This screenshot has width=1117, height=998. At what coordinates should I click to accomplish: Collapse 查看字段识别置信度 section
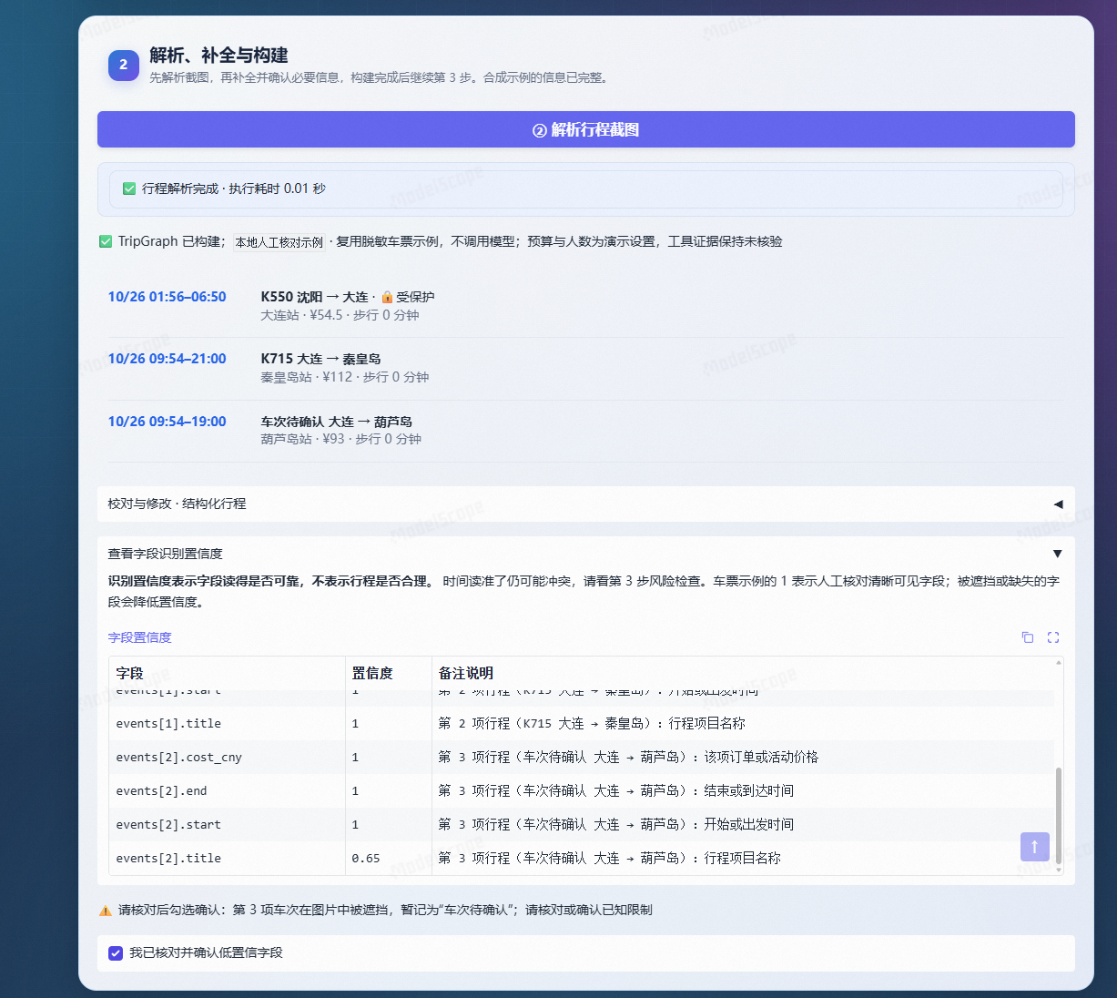tap(586, 554)
